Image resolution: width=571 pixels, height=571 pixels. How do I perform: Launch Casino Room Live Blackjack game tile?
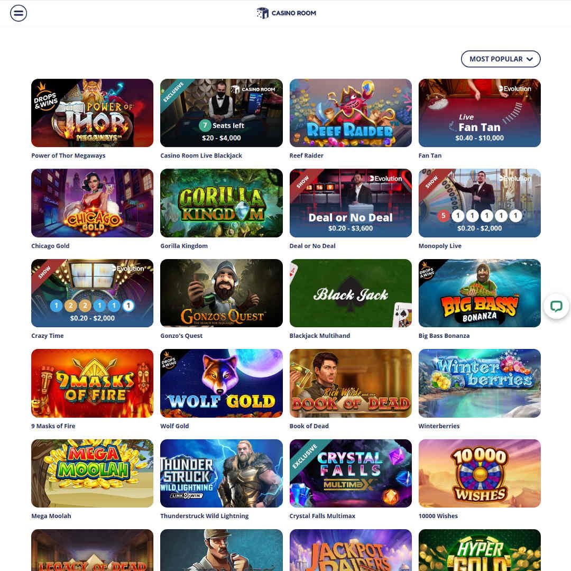tap(222, 113)
